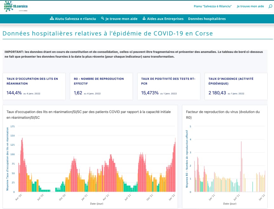Image resolution: width=274 pixels, height=209 pixels.
Task: Click the sitemap icon beside Aiutu Salvezza
Action: [x=52, y=19]
